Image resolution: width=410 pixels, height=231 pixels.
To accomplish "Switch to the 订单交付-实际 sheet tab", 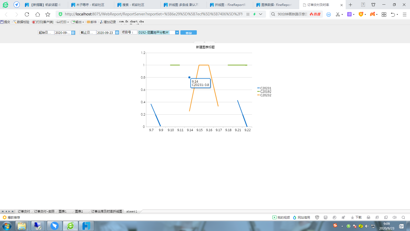I will [44, 211].
